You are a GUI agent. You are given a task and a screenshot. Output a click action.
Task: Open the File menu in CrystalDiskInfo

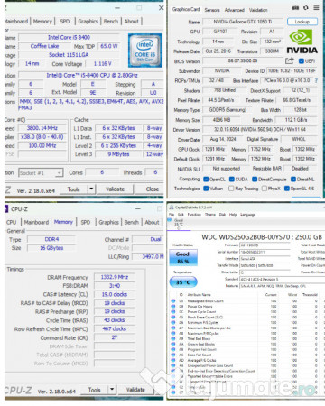pyautogui.click(x=172, y=215)
